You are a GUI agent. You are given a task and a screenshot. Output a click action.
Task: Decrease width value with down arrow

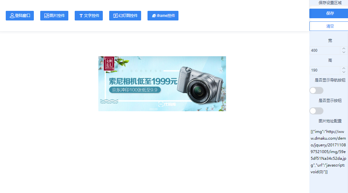344,52
